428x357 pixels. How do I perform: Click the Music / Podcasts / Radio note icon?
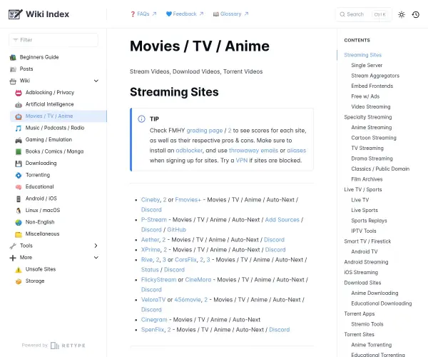(x=19, y=128)
